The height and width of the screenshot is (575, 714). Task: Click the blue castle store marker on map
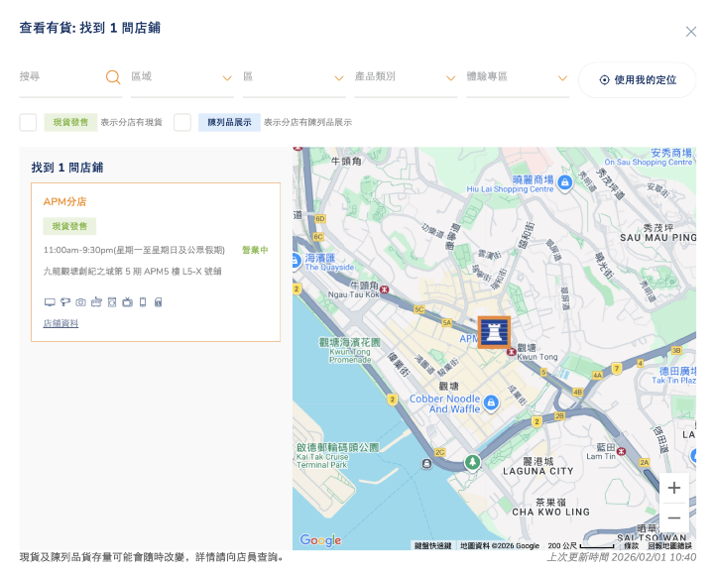(x=494, y=332)
